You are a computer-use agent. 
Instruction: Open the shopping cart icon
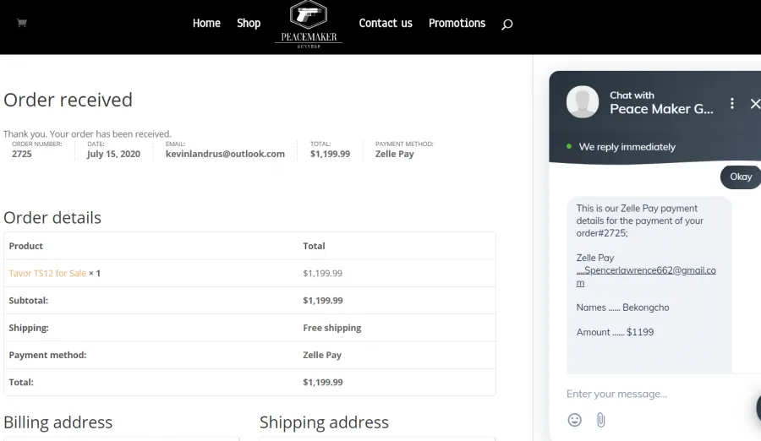coord(22,23)
